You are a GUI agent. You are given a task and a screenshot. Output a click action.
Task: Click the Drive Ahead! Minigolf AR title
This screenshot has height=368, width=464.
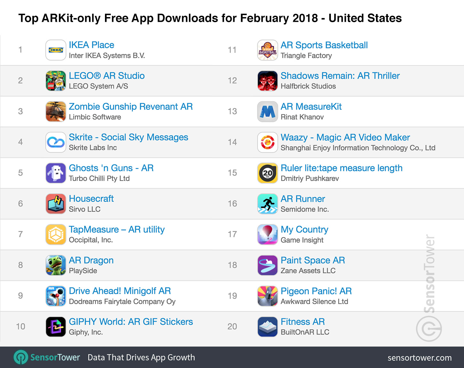coord(120,291)
